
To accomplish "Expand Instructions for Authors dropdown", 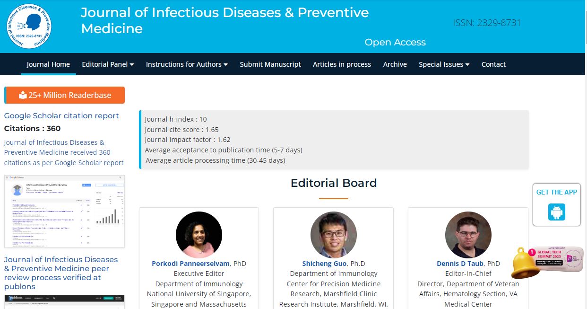I will pos(187,64).
